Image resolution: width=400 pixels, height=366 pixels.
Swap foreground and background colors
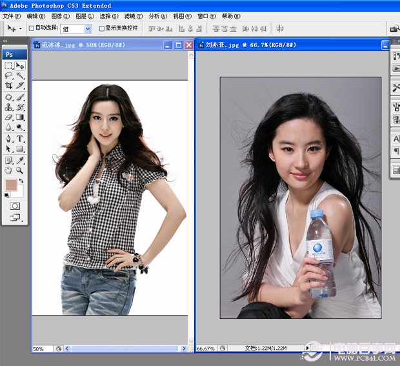21,181
